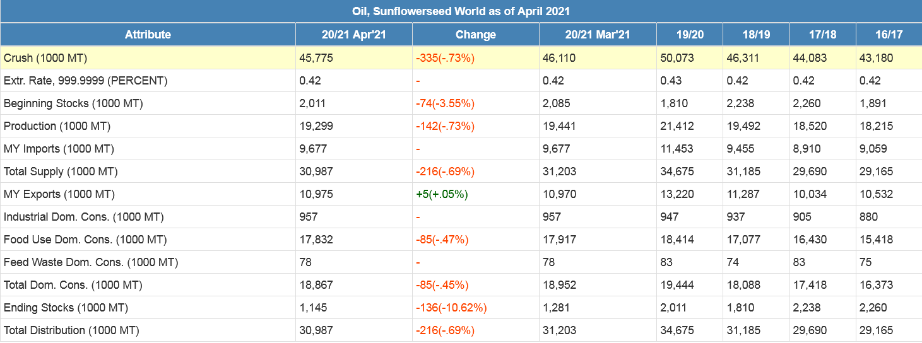Click the Attribute column header
Viewport: 922px width, 343px height.
coord(148,35)
